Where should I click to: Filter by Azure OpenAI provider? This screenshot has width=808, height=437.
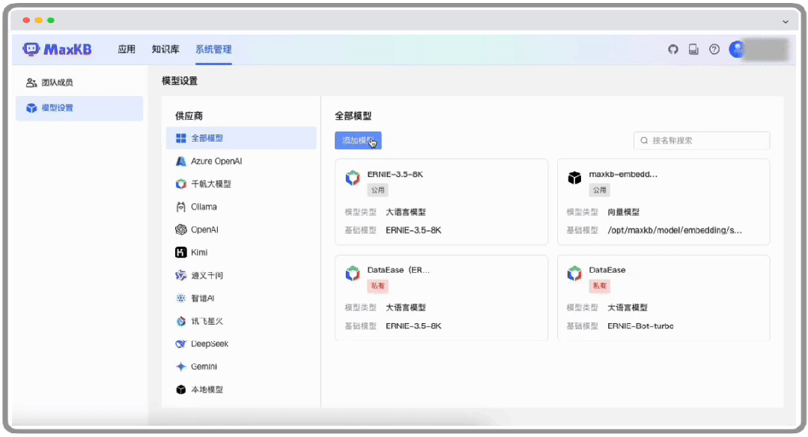pos(241,161)
